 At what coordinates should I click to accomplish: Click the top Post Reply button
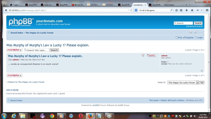pos(14,50)
